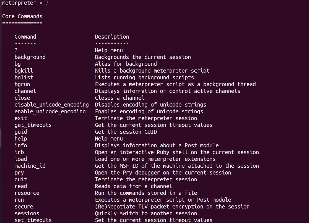Select the get_timeouts command text
Image resolution: width=309 pixels, height=223 pixels.
coord(33,125)
